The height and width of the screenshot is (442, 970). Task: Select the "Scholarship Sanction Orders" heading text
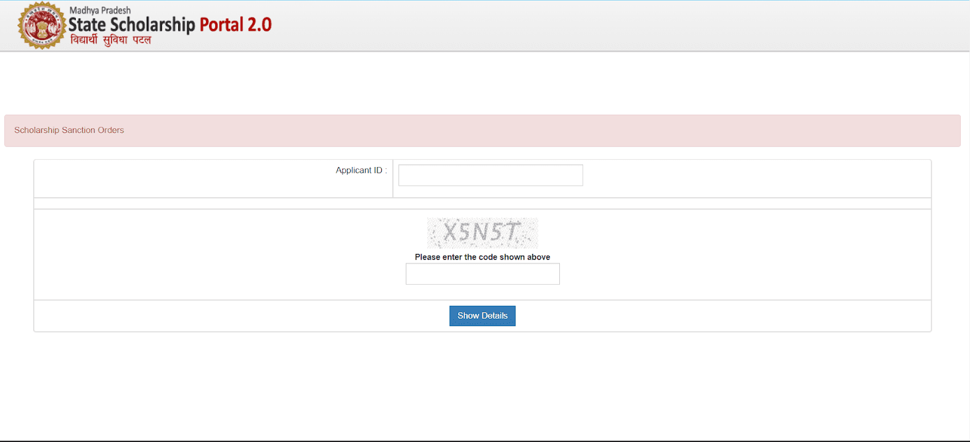tap(69, 130)
